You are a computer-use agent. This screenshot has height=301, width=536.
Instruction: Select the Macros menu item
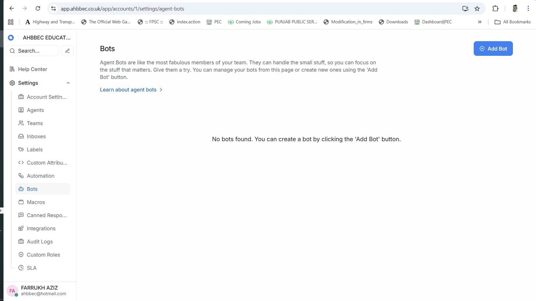pos(36,202)
